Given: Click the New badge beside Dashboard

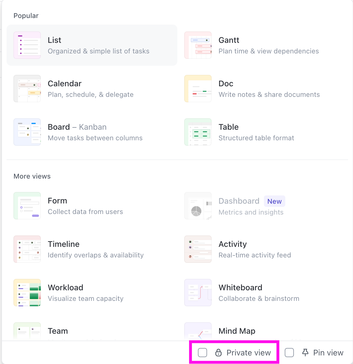Looking at the screenshot, I should 274,201.
